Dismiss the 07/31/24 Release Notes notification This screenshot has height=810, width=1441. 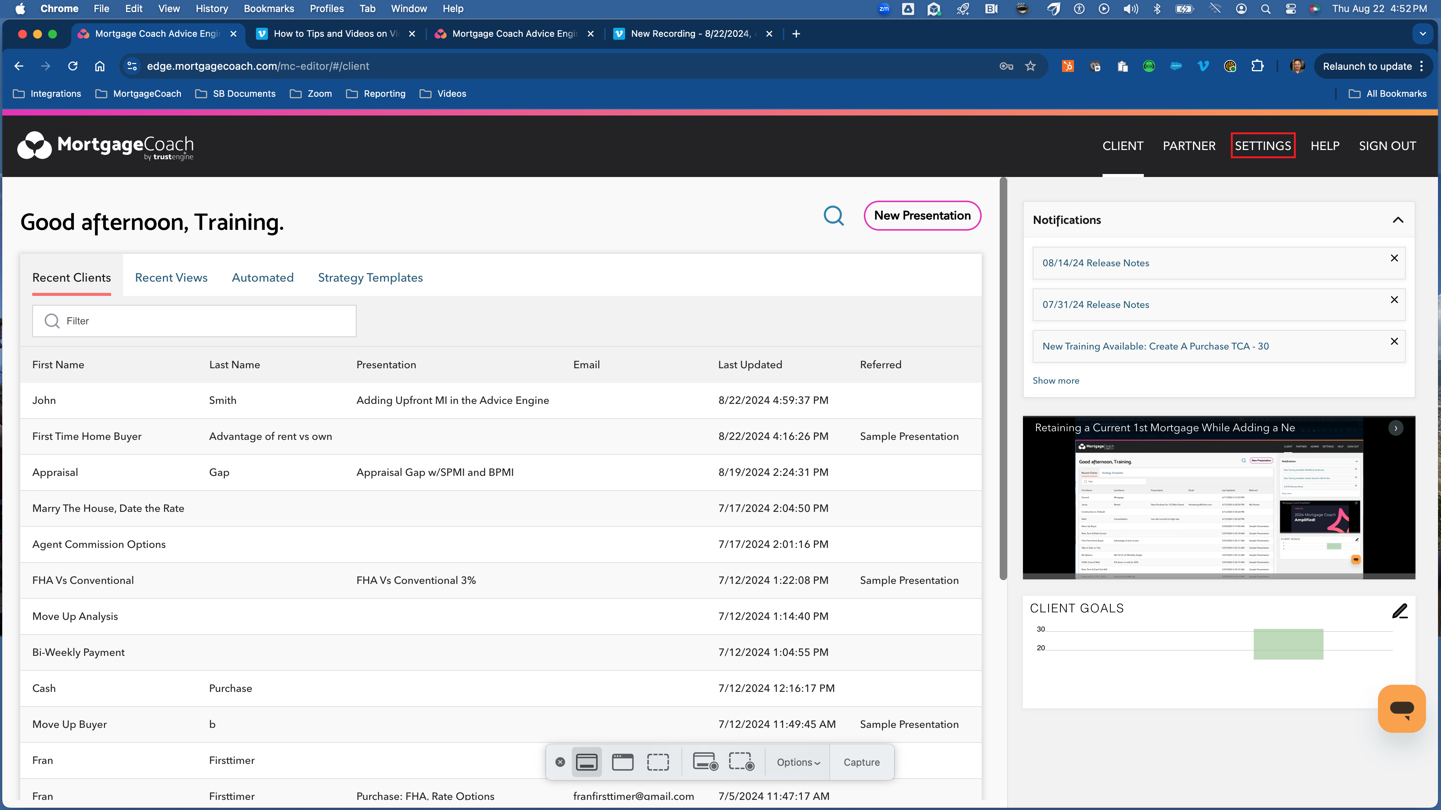coord(1394,300)
